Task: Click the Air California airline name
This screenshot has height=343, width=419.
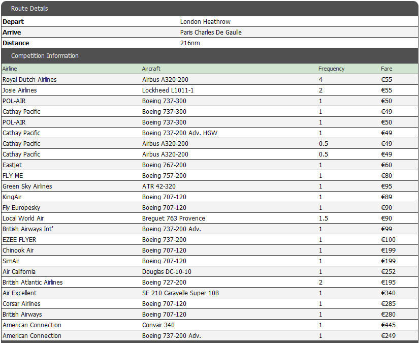Action: click(x=19, y=272)
